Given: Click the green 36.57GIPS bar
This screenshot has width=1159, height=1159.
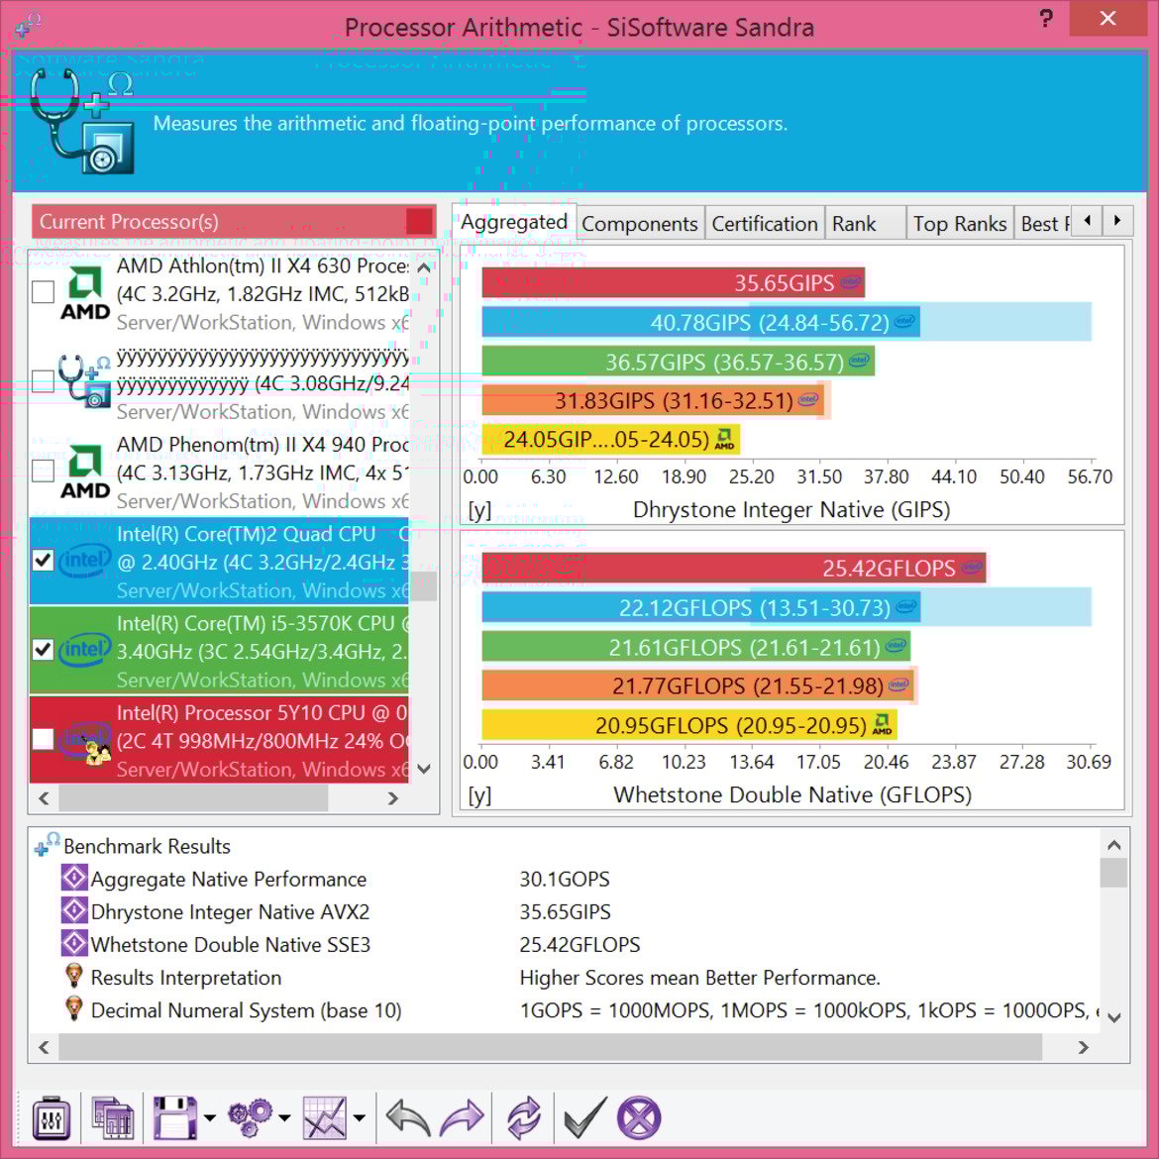Looking at the screenshot, I should pos(679,362).
